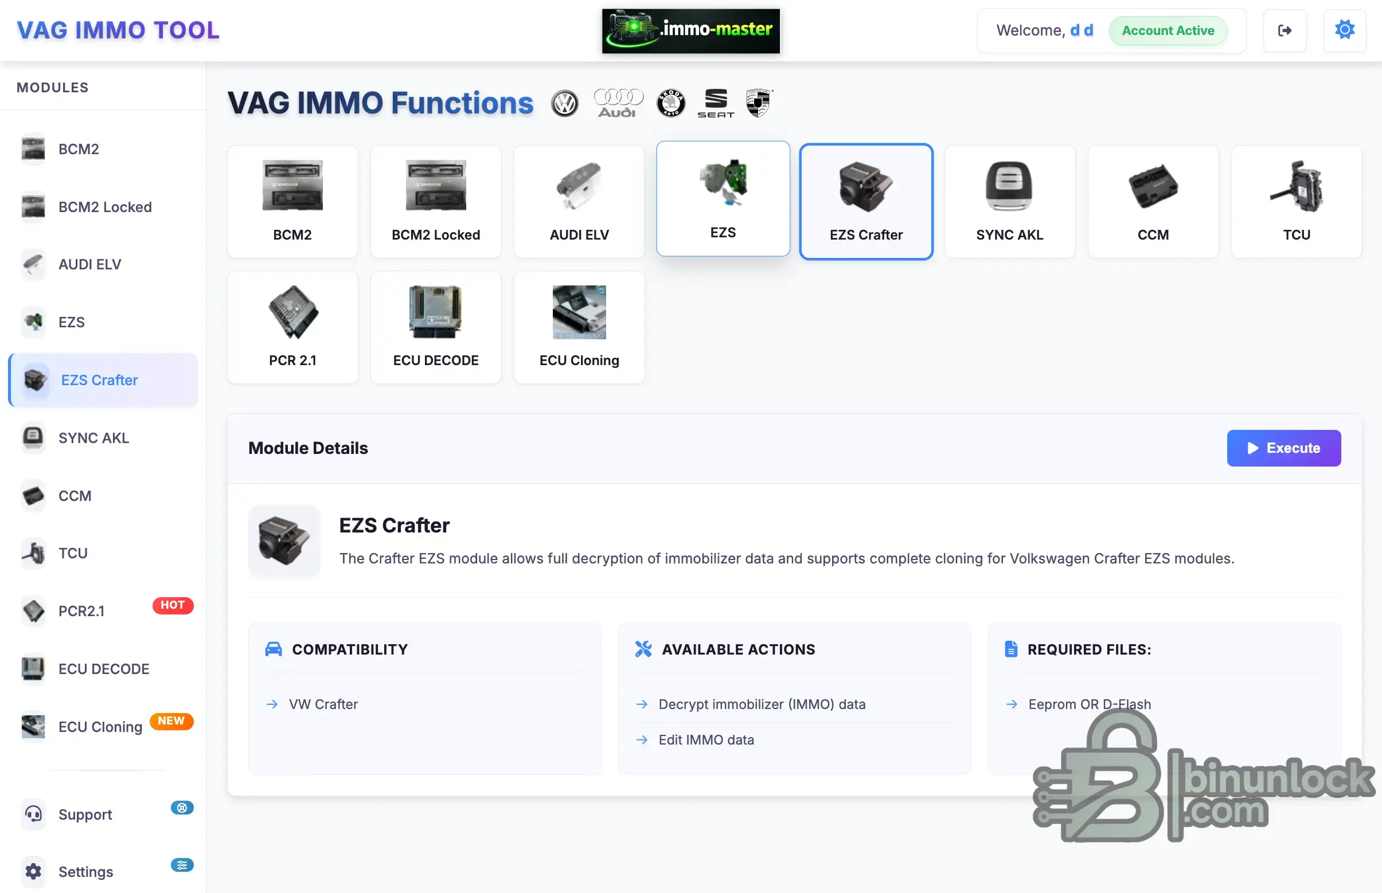This screenshot has width=1382, height=893.
Task: Open PCR2.1 sidebar item marked HOT
Action: [81, 610]
